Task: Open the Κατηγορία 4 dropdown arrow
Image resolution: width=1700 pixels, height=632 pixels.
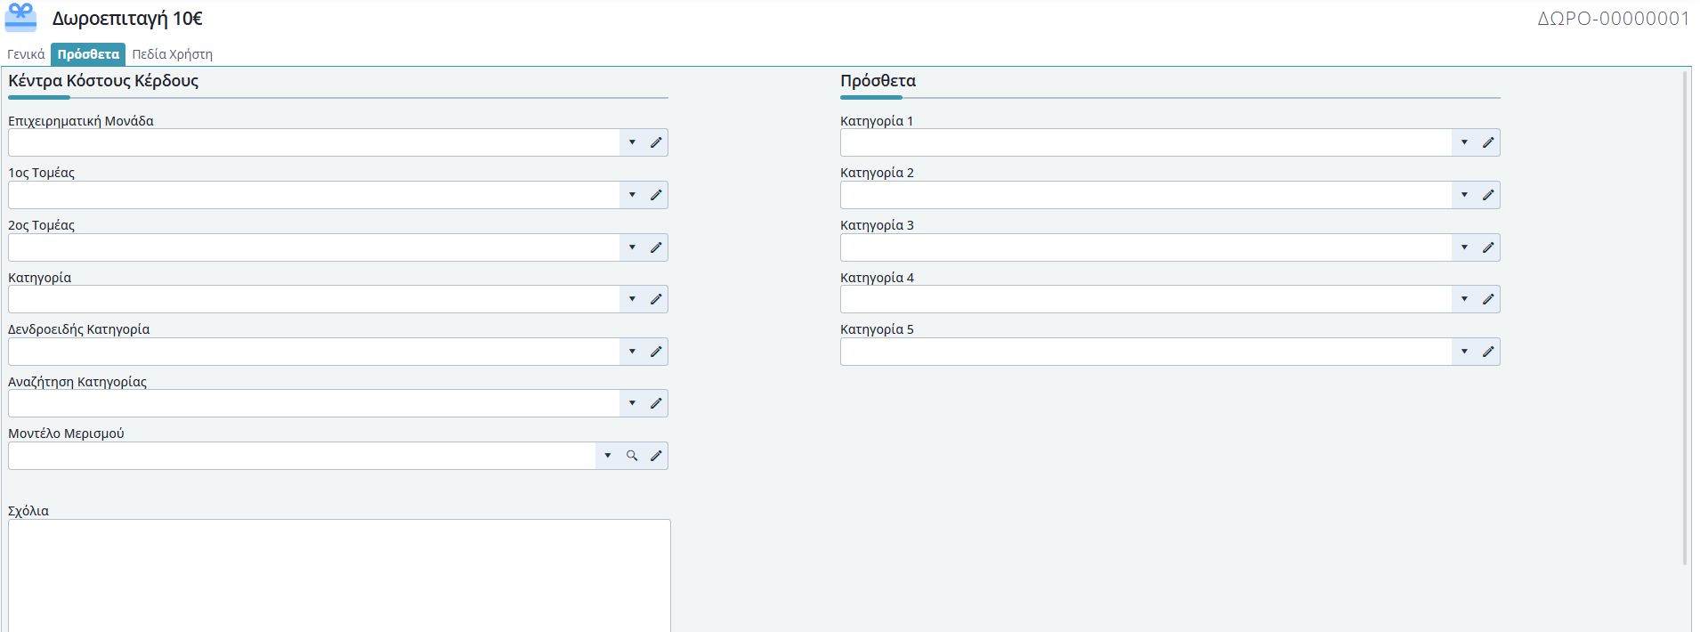Action: (x=1464, y=299)
